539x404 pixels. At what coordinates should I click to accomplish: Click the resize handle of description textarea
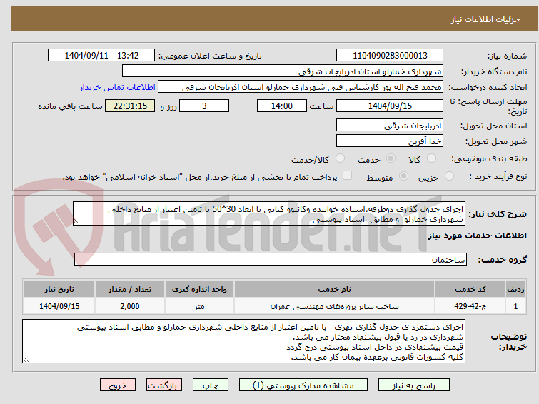[x=76, y=222]
